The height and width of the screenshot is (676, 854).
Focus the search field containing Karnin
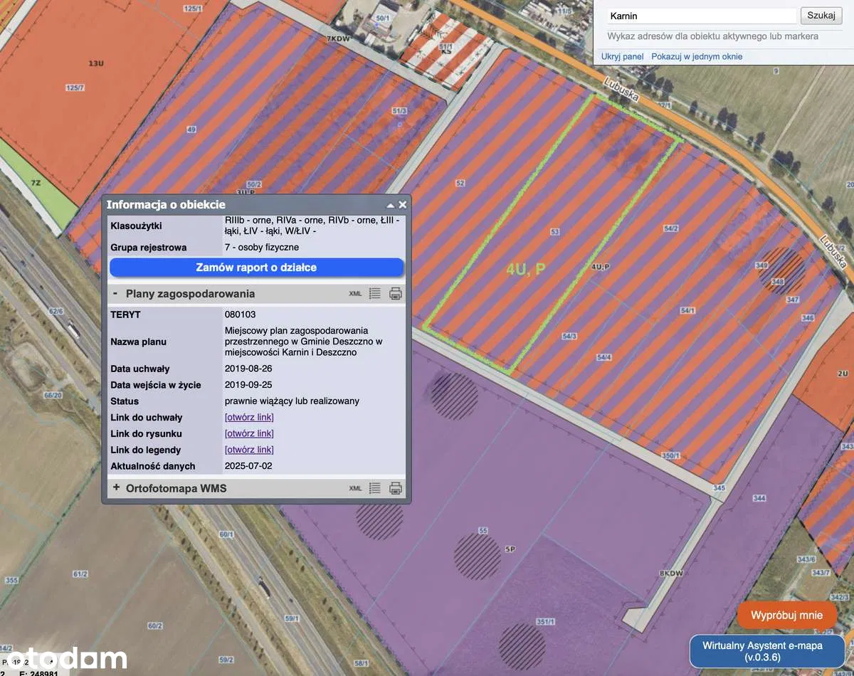click(701, 16)
